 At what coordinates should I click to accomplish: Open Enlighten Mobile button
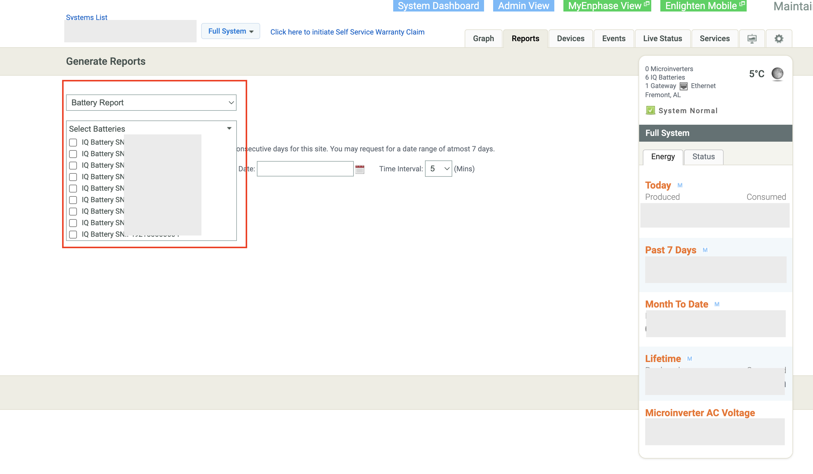pyautogui.click(x=703, y=5)
